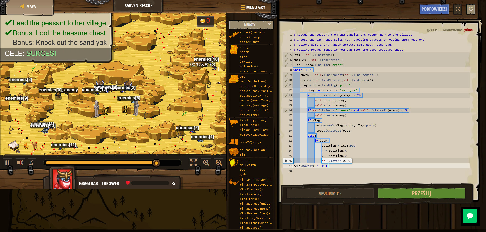Pause the game playback

point(7,163)
